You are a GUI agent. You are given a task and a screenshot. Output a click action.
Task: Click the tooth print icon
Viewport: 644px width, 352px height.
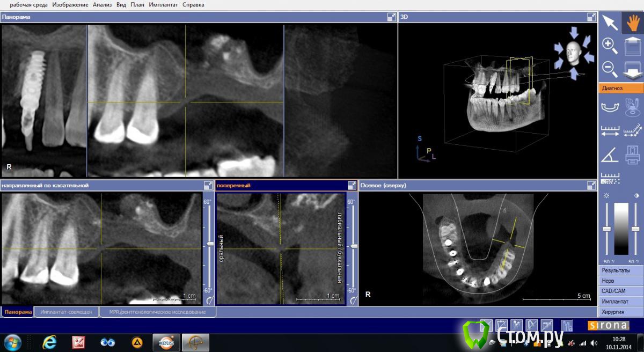pyautogui.click(x=633, y=155)
